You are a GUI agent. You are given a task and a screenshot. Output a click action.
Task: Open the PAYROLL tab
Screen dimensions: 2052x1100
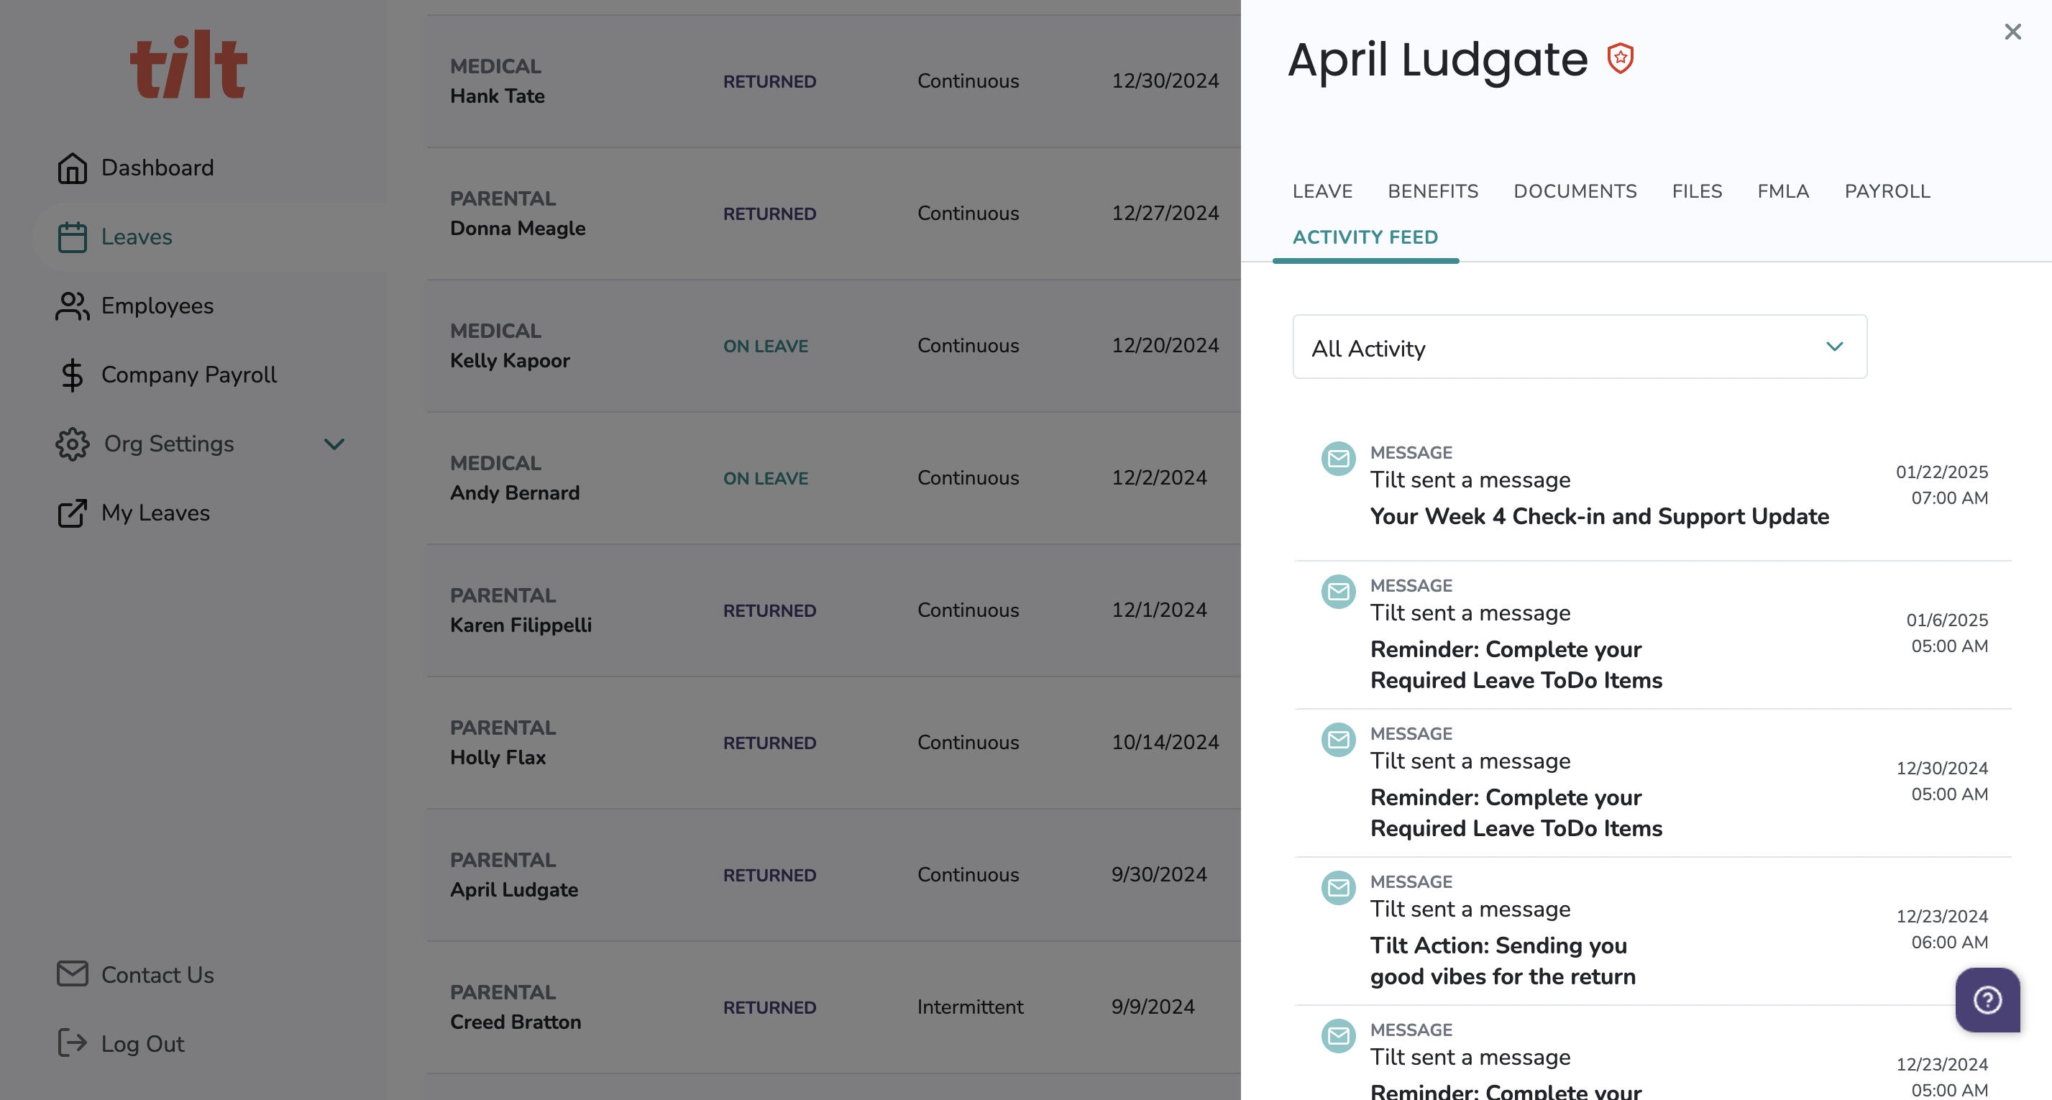1887,191
